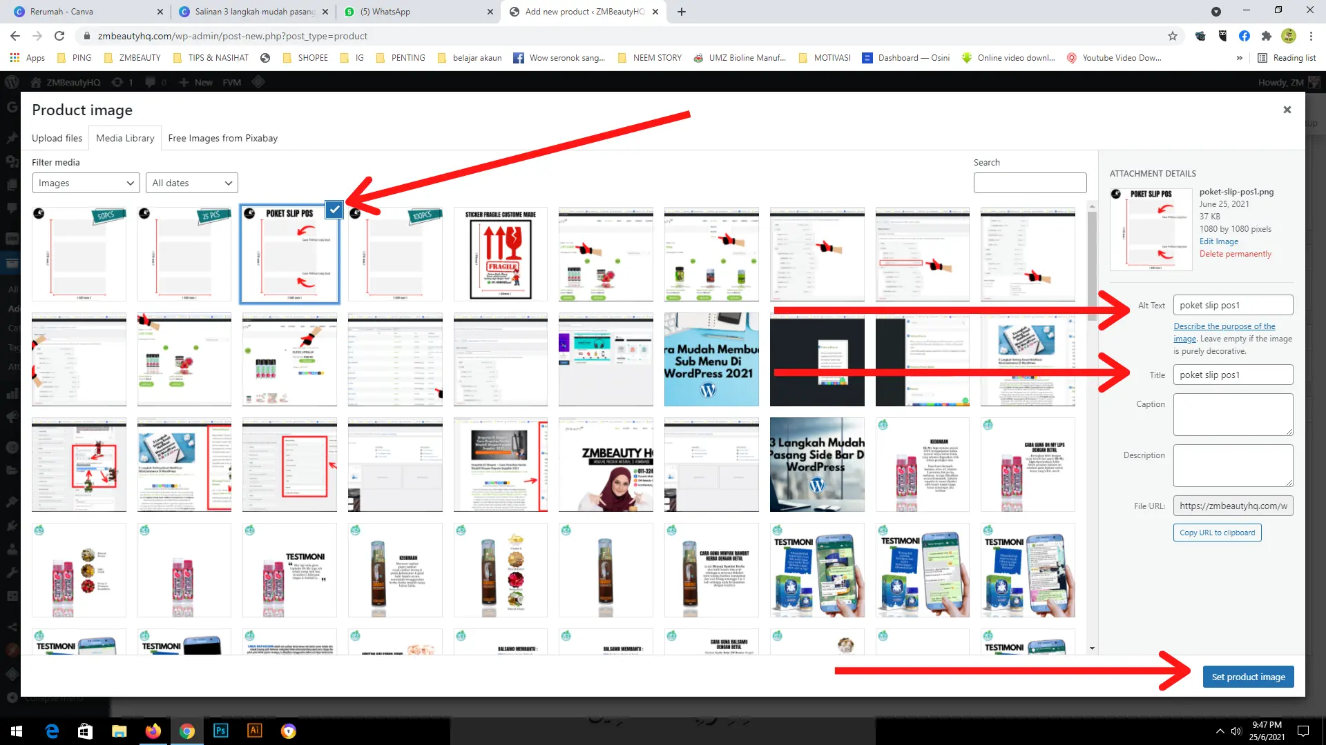1326x745 pixels.
Task: Select the 100PCS product thumbnail
Action: (x=395, y=254)
